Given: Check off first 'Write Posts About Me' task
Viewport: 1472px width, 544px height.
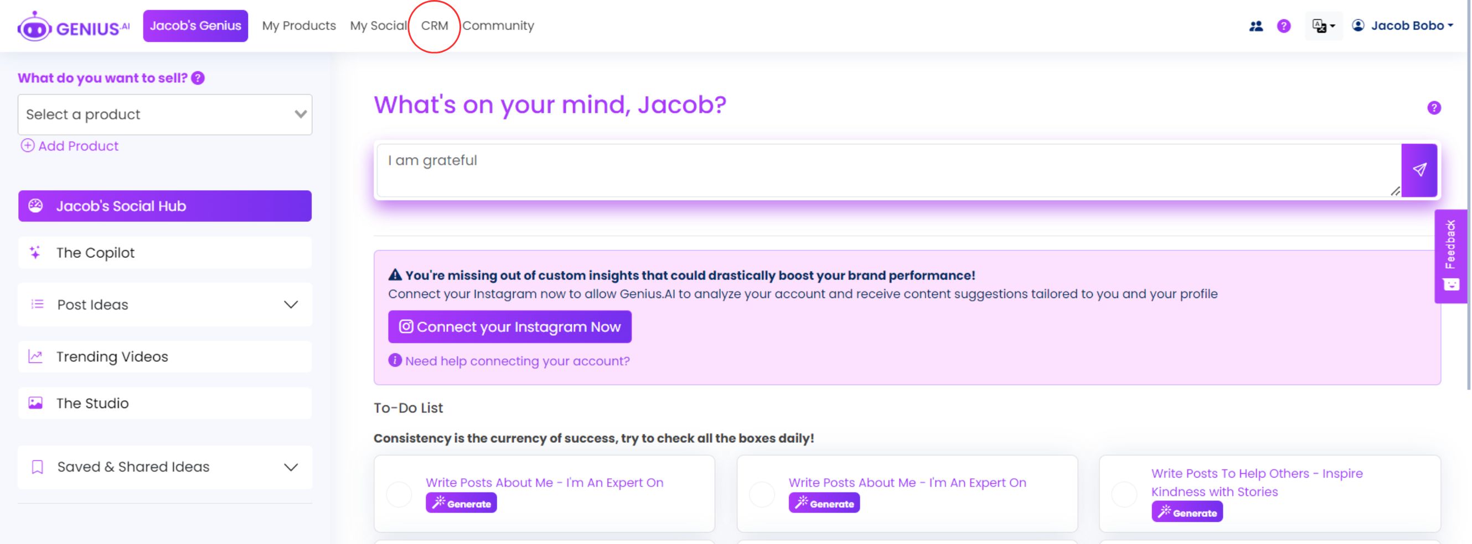Looking at the screenshot, I should (x=399, y=494).
